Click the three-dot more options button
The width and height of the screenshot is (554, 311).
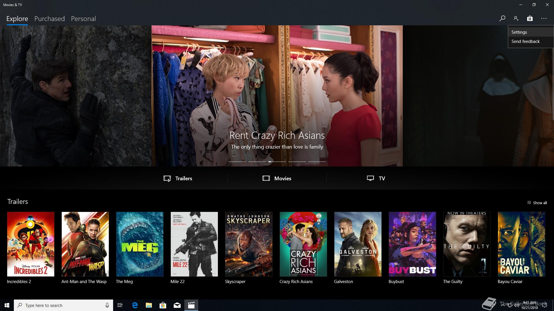pos(544,18)
